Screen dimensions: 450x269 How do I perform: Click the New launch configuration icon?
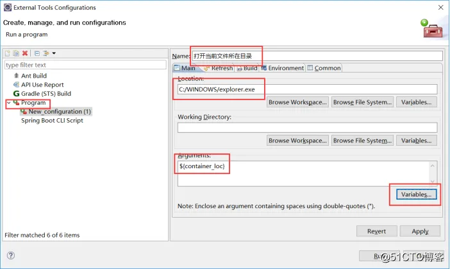click(8, 53)
